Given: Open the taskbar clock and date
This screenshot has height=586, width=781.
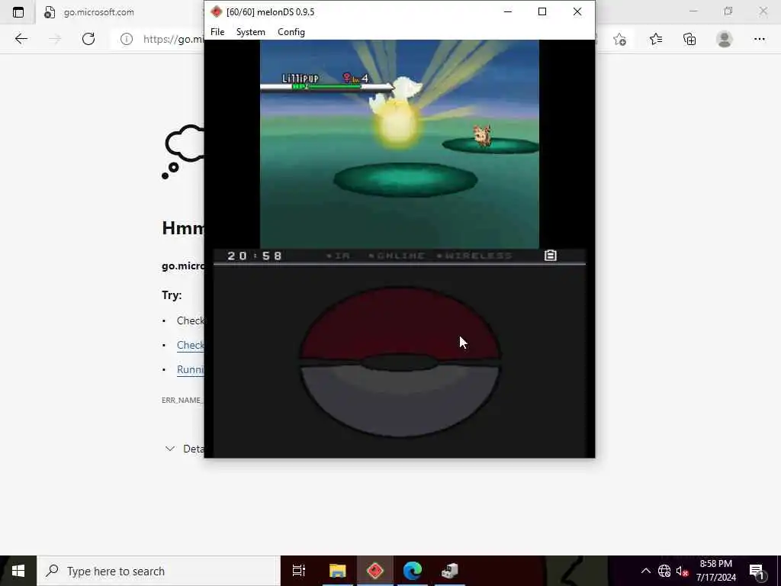Looking at the screenshot, I should 715,571.
